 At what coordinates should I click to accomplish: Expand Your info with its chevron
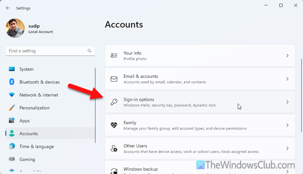(x=287, y=55)
